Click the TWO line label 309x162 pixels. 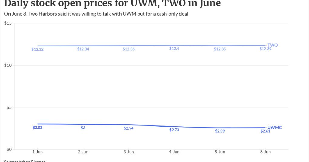click(x=273, y=45)
